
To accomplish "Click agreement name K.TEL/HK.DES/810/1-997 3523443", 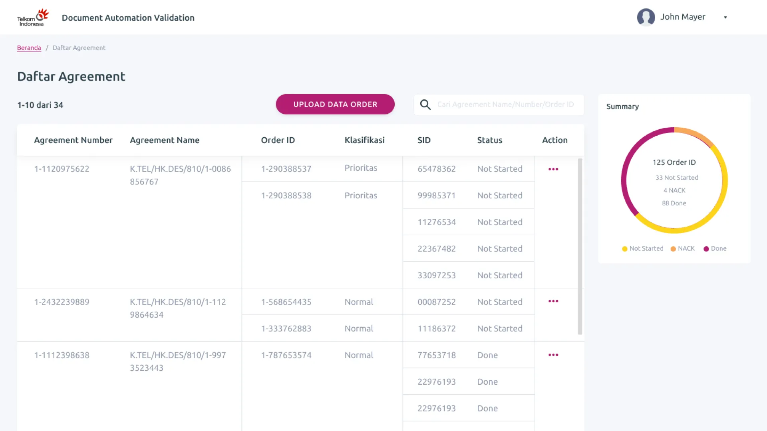I will click(178, 361).
